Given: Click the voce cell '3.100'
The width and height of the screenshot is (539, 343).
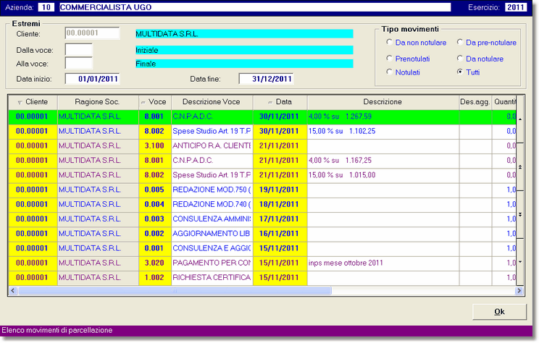Looking at the screenshot, I should point(155,146).
